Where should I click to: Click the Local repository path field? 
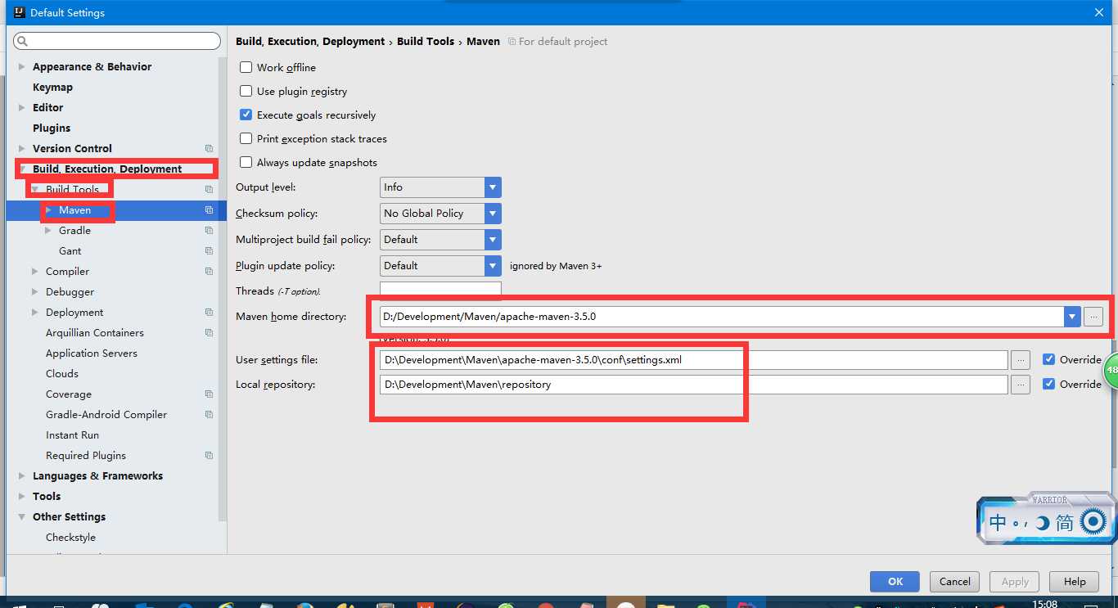(x=693, y=385)
